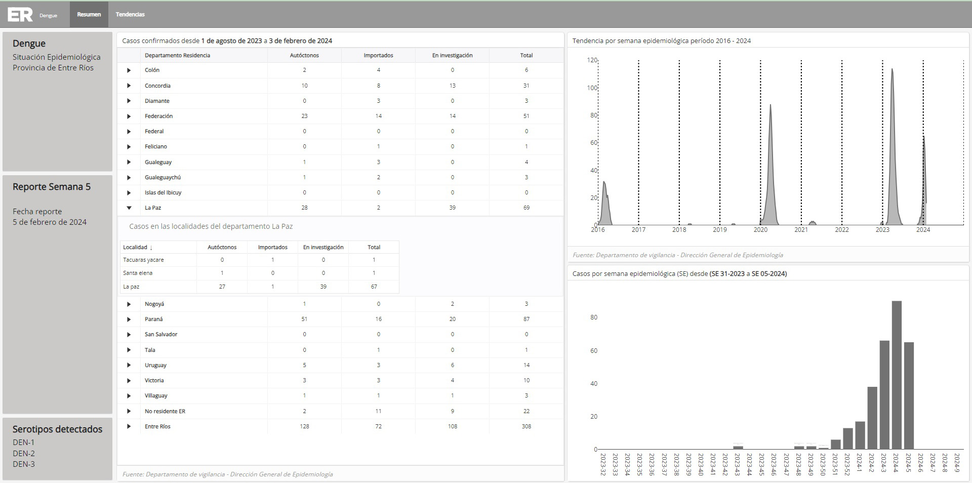Click the 2024-2 bar in weekly chart
This screenshot has height=483, width=972.
[x=872, y=418]
